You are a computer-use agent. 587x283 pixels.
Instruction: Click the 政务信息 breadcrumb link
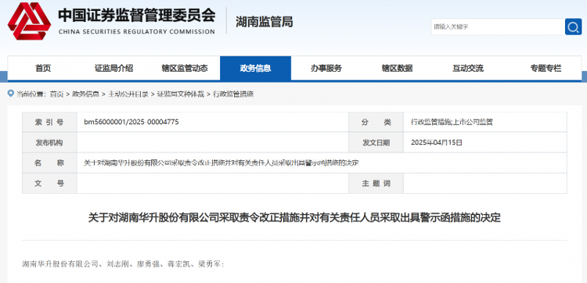click(85, 95)
